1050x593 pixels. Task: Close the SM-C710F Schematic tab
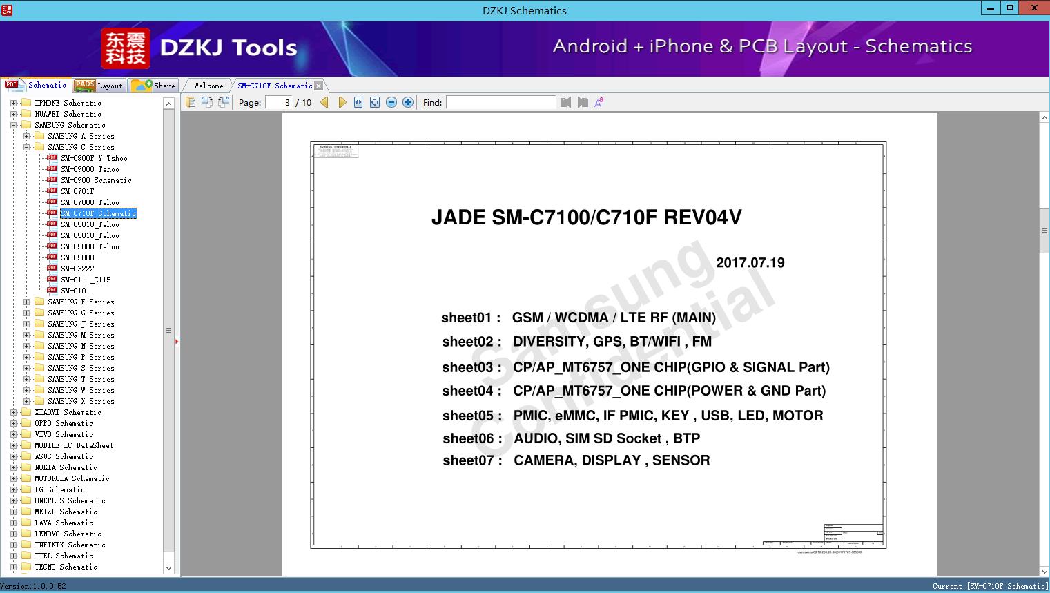318,86
